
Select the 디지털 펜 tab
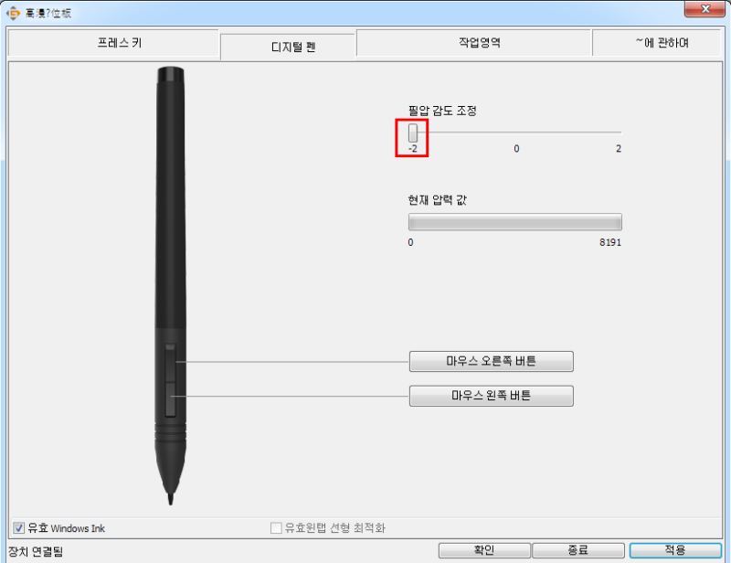(x=288, y=47)
